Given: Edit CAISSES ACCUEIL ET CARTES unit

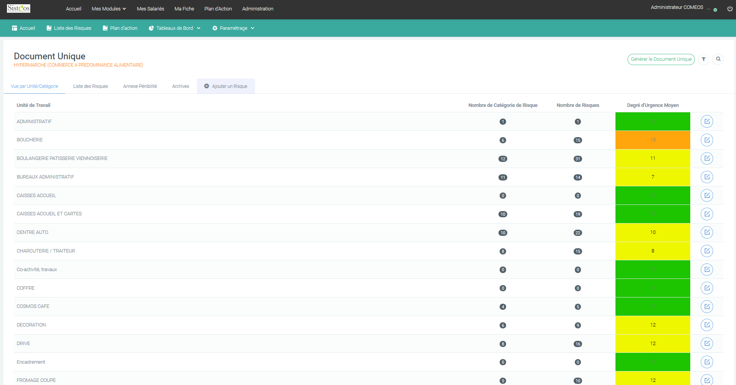Looking at the screenshot, I should point(707,214).
